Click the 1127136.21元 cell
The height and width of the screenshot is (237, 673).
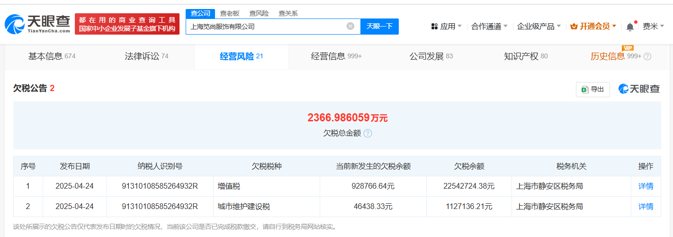click(469, 207)
